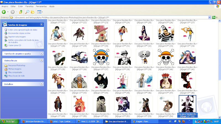This screenshot has height=124, width=221.
Task: Select skull flag thumbnail render (40)
Action: 166,57
